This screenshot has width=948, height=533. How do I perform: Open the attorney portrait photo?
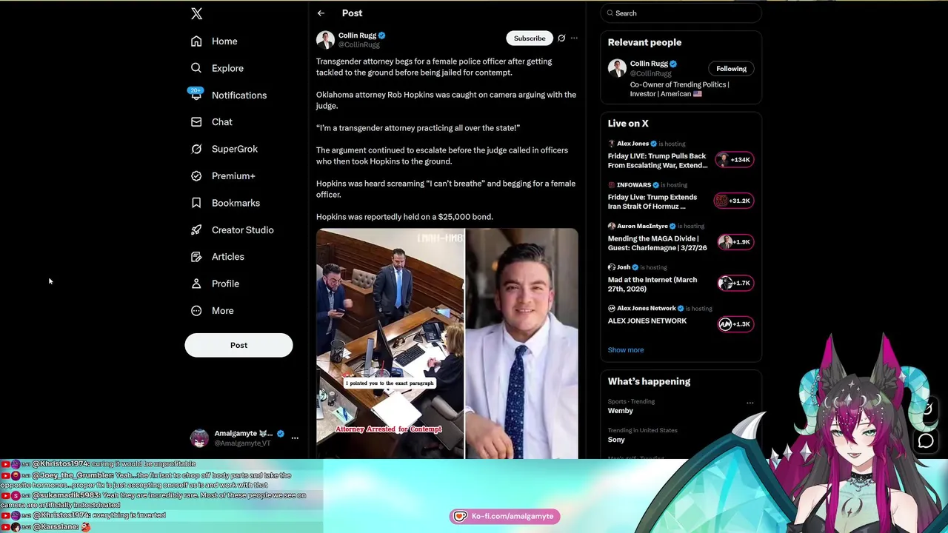point(522,343)
